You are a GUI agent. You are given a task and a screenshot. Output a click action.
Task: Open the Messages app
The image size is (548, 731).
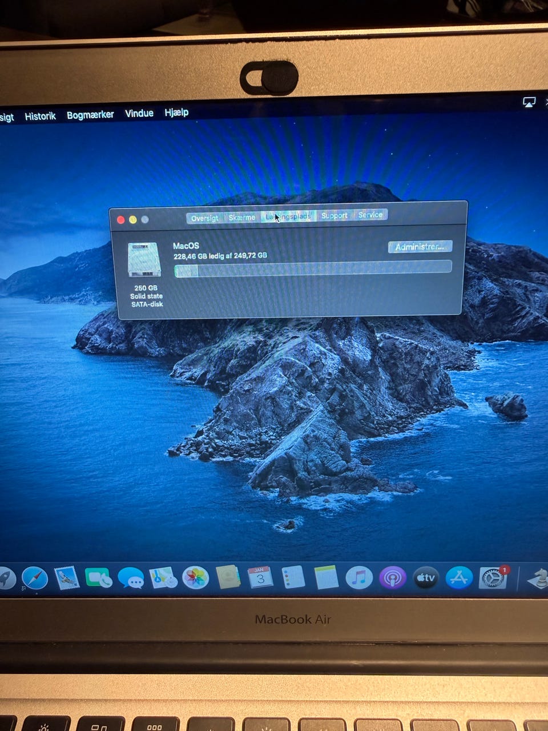coord(131,578)
